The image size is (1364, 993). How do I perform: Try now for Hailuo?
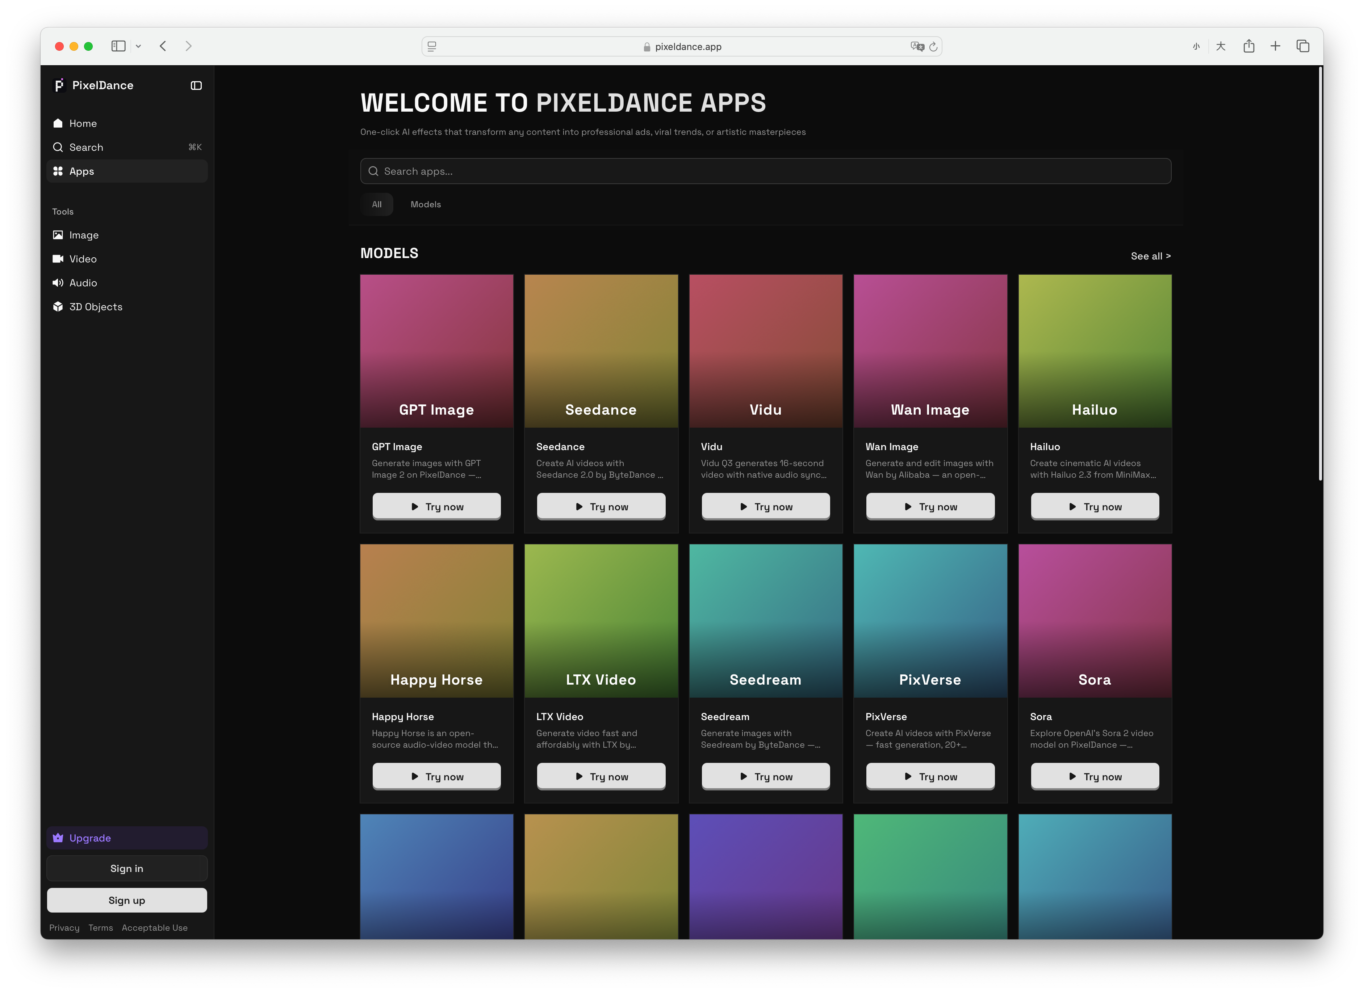click(x=1095, y=507)
